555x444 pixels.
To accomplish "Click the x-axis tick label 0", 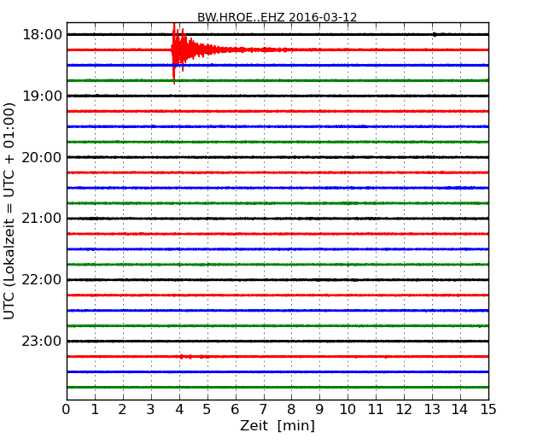I will click(67, 410).
